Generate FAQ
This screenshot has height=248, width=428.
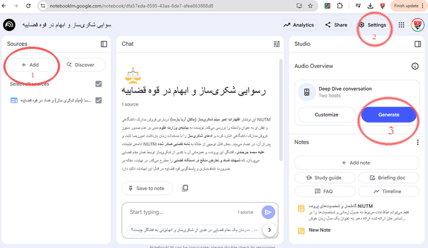click(325, 191)
